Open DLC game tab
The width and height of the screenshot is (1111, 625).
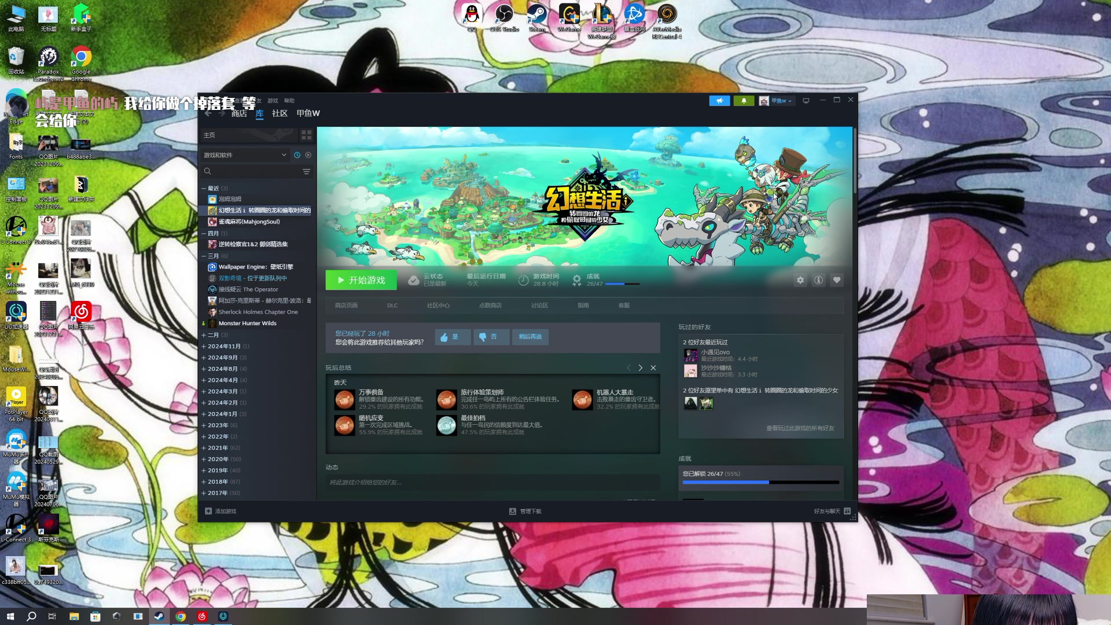(x=392, y=306)
